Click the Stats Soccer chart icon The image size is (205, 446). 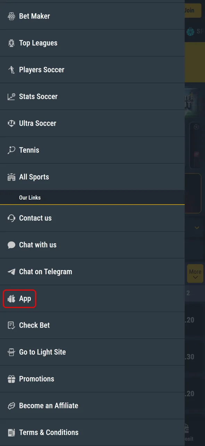[x=11, y=97]
